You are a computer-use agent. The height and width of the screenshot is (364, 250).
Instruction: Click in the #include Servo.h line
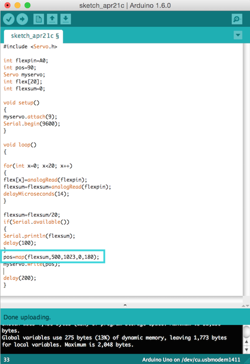[30, 47]
